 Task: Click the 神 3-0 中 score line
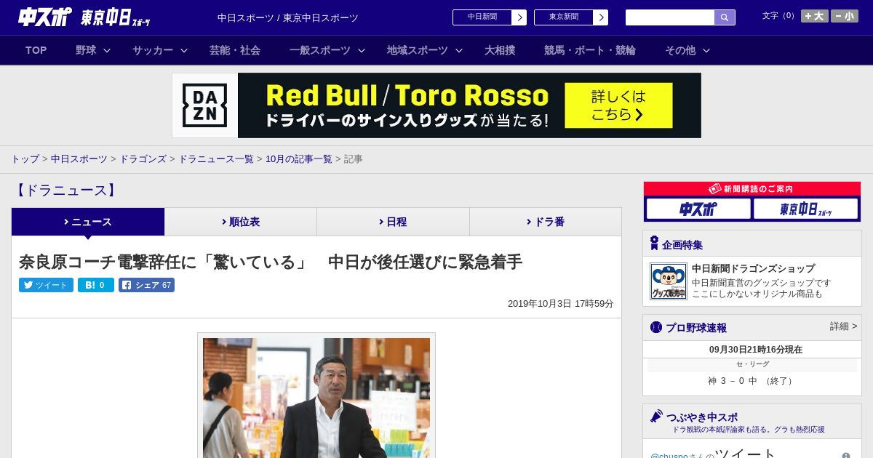click(x=752, y=381)
